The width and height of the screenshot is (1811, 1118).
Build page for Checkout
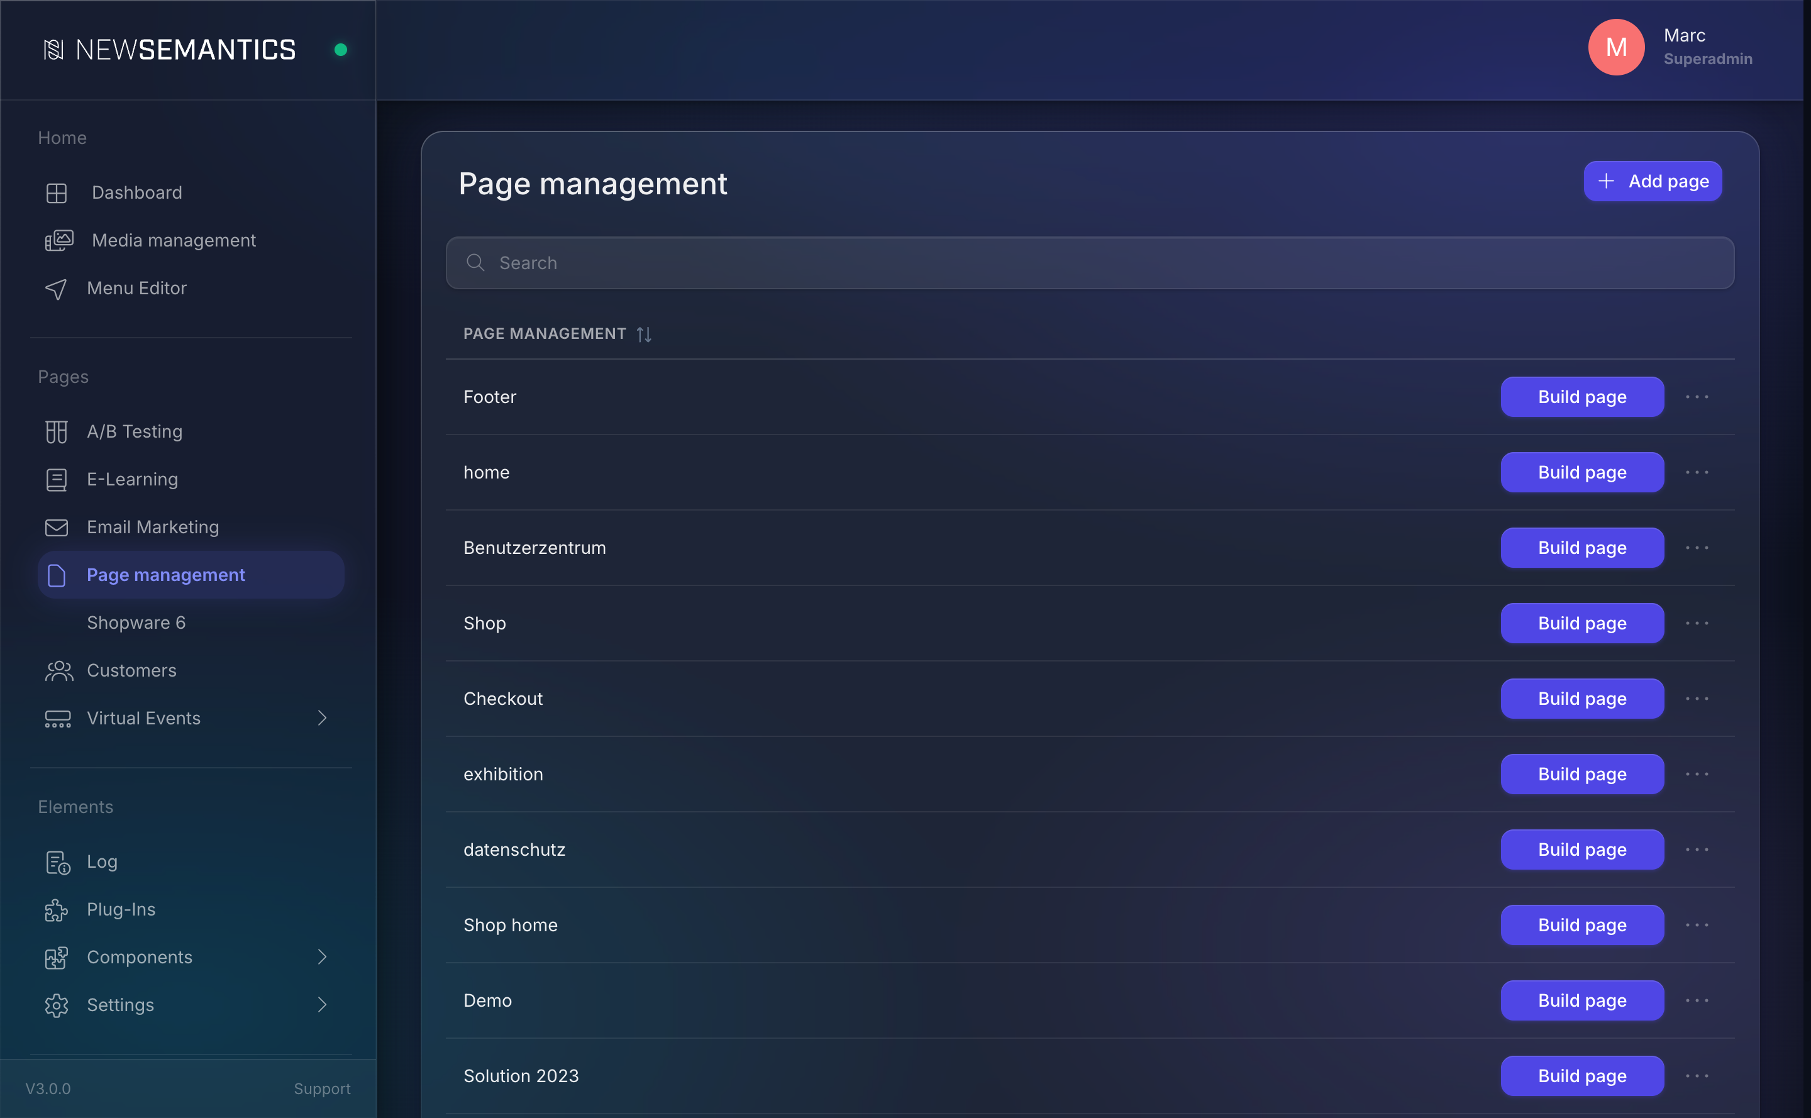click(1583, 699)
